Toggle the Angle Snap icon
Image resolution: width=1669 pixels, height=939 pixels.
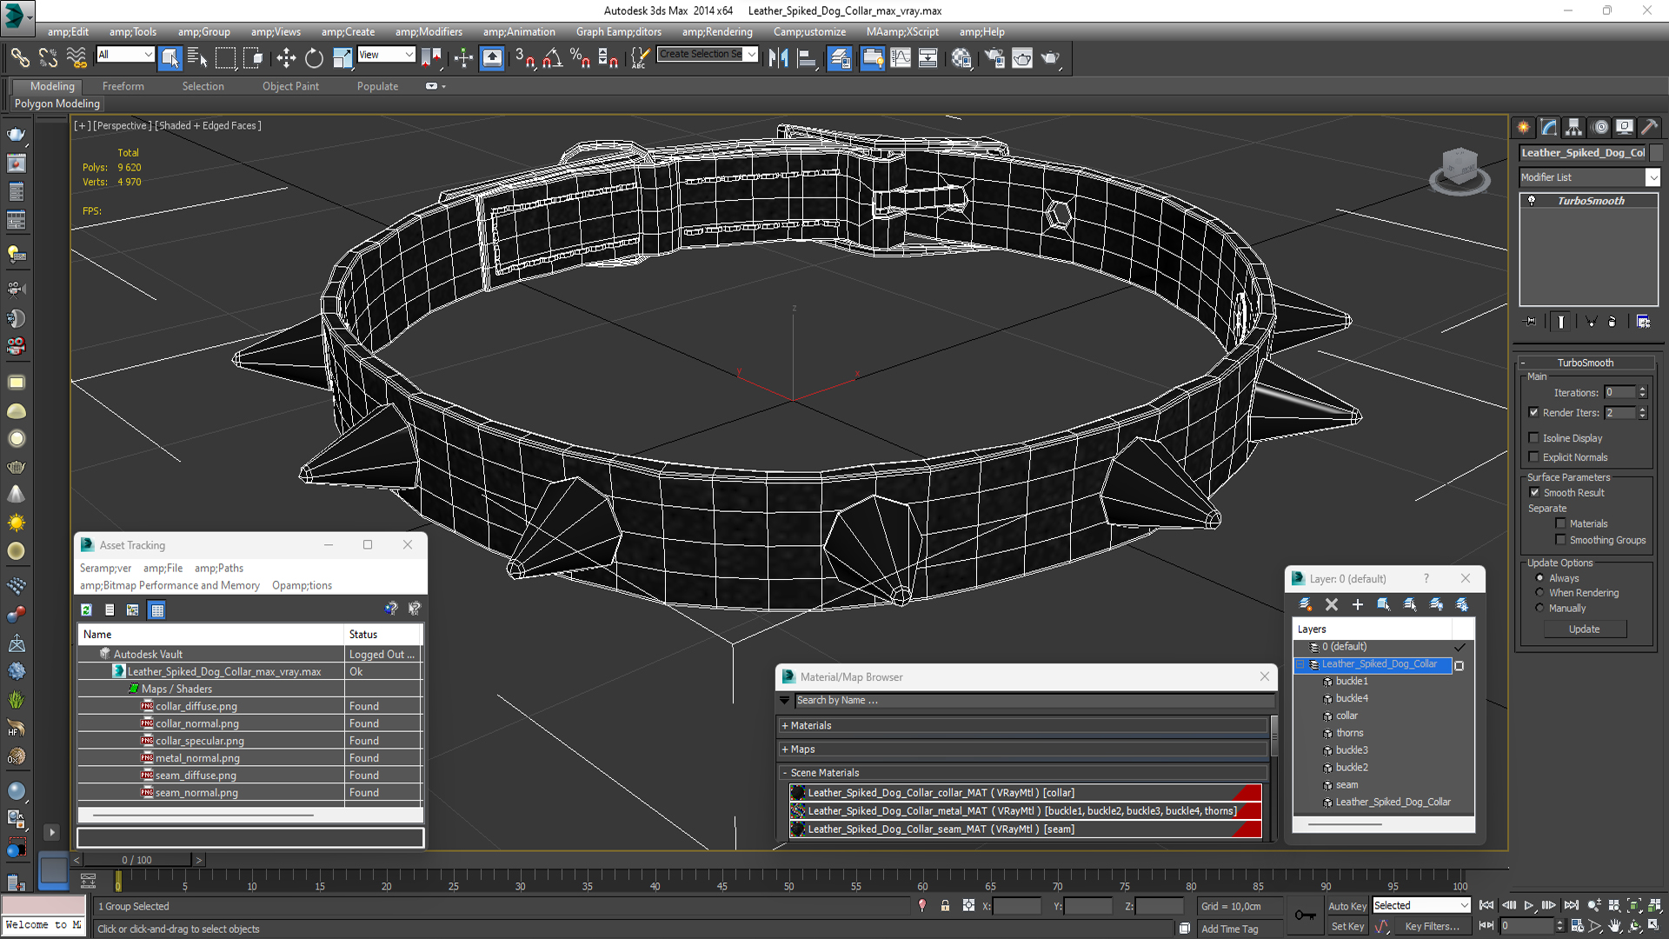tap(553, 58)
